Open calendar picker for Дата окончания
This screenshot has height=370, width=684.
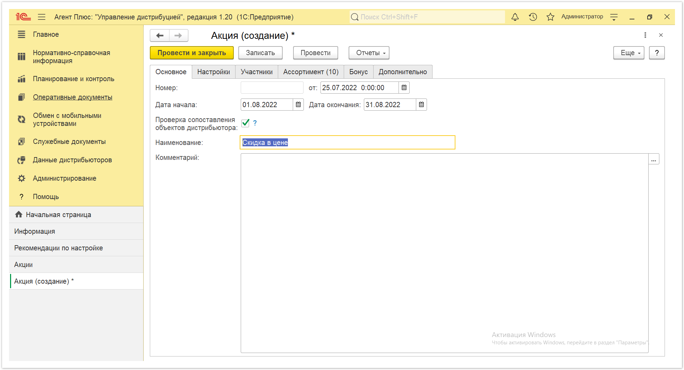point(421,104)
